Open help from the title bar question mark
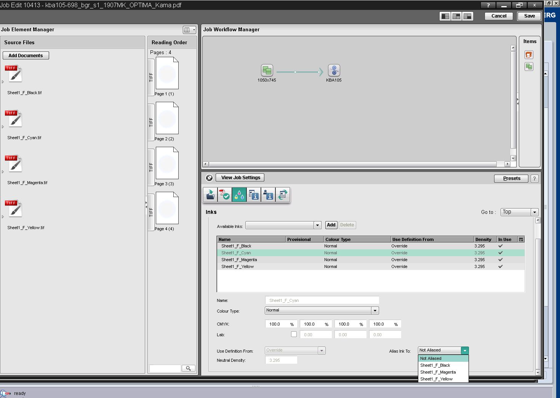 488,5
